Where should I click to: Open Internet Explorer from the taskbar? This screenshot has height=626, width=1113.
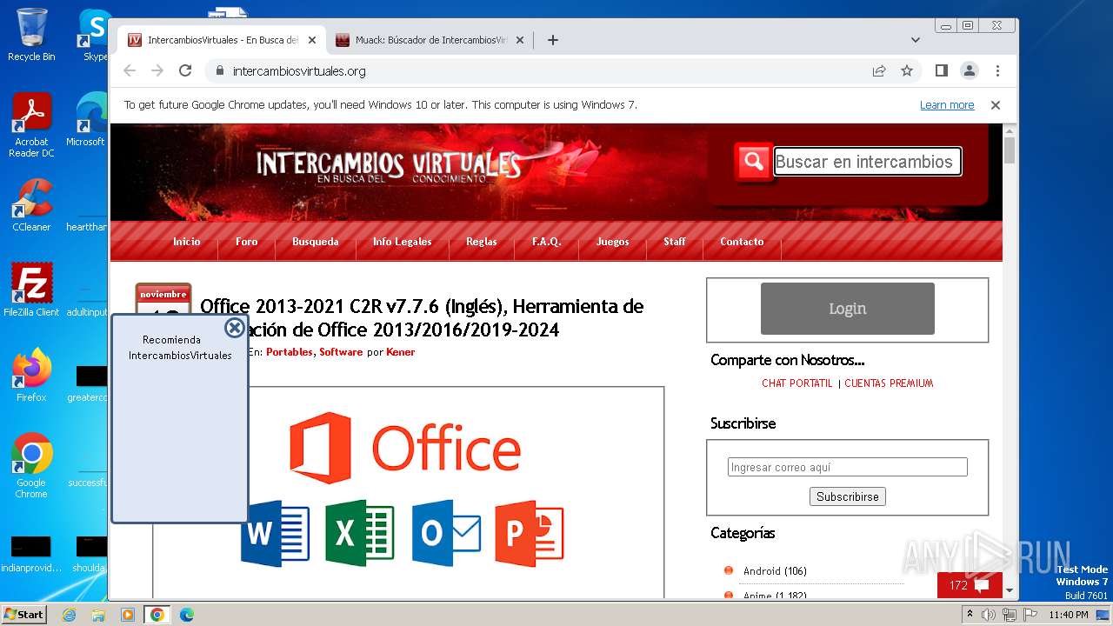(x=70, y=615)
